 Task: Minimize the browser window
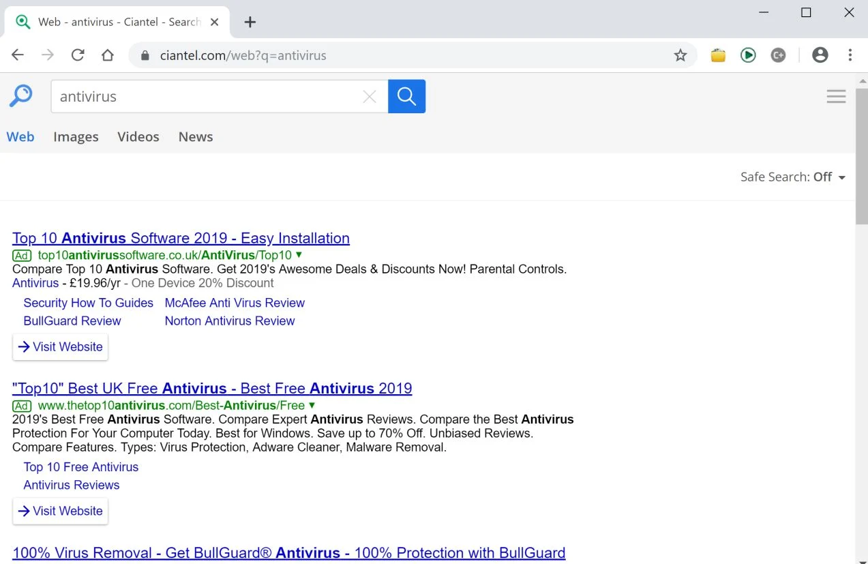click(x=763, y=12)
